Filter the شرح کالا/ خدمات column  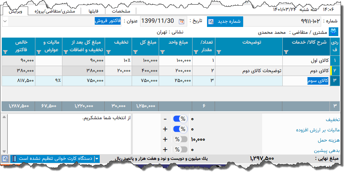(286, 52)
